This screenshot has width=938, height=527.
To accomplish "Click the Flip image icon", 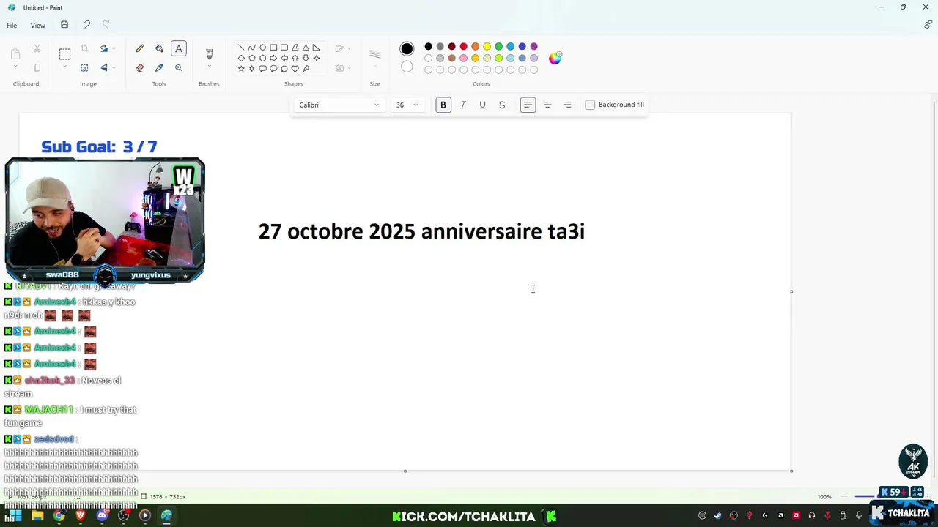I will pyautogui.click(x=103, y=67).
